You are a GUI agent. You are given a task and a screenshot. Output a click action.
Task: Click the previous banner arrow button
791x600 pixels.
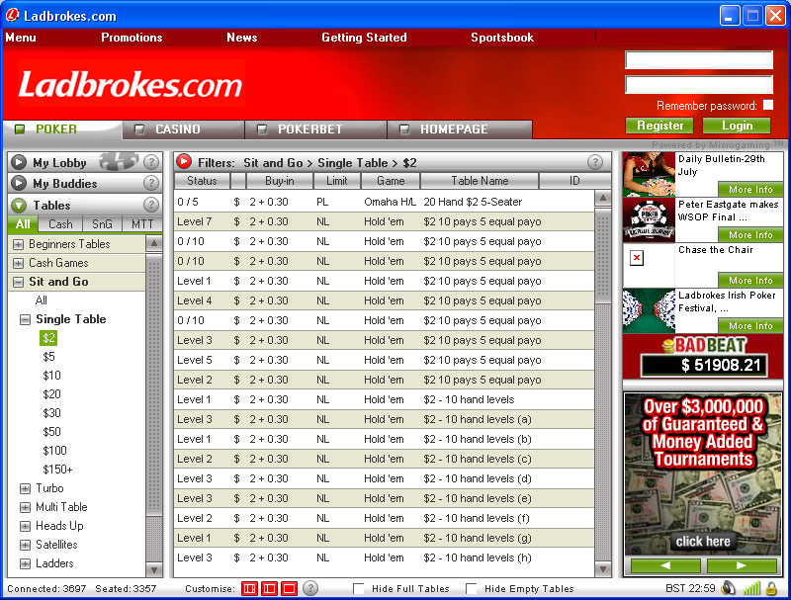665,565
